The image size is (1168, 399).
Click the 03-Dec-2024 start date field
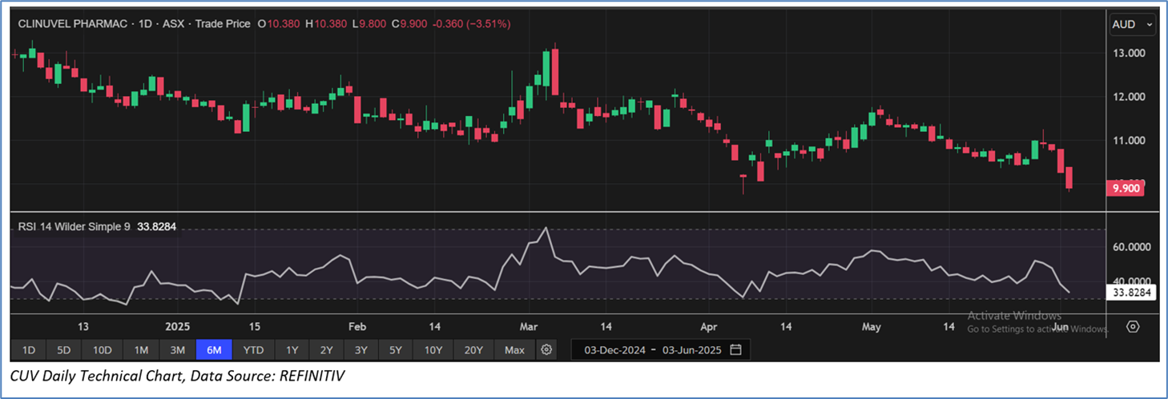[x=614, y=350]
